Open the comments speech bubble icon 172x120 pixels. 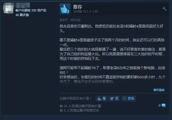pyautogui.click(x=164, y=106)
